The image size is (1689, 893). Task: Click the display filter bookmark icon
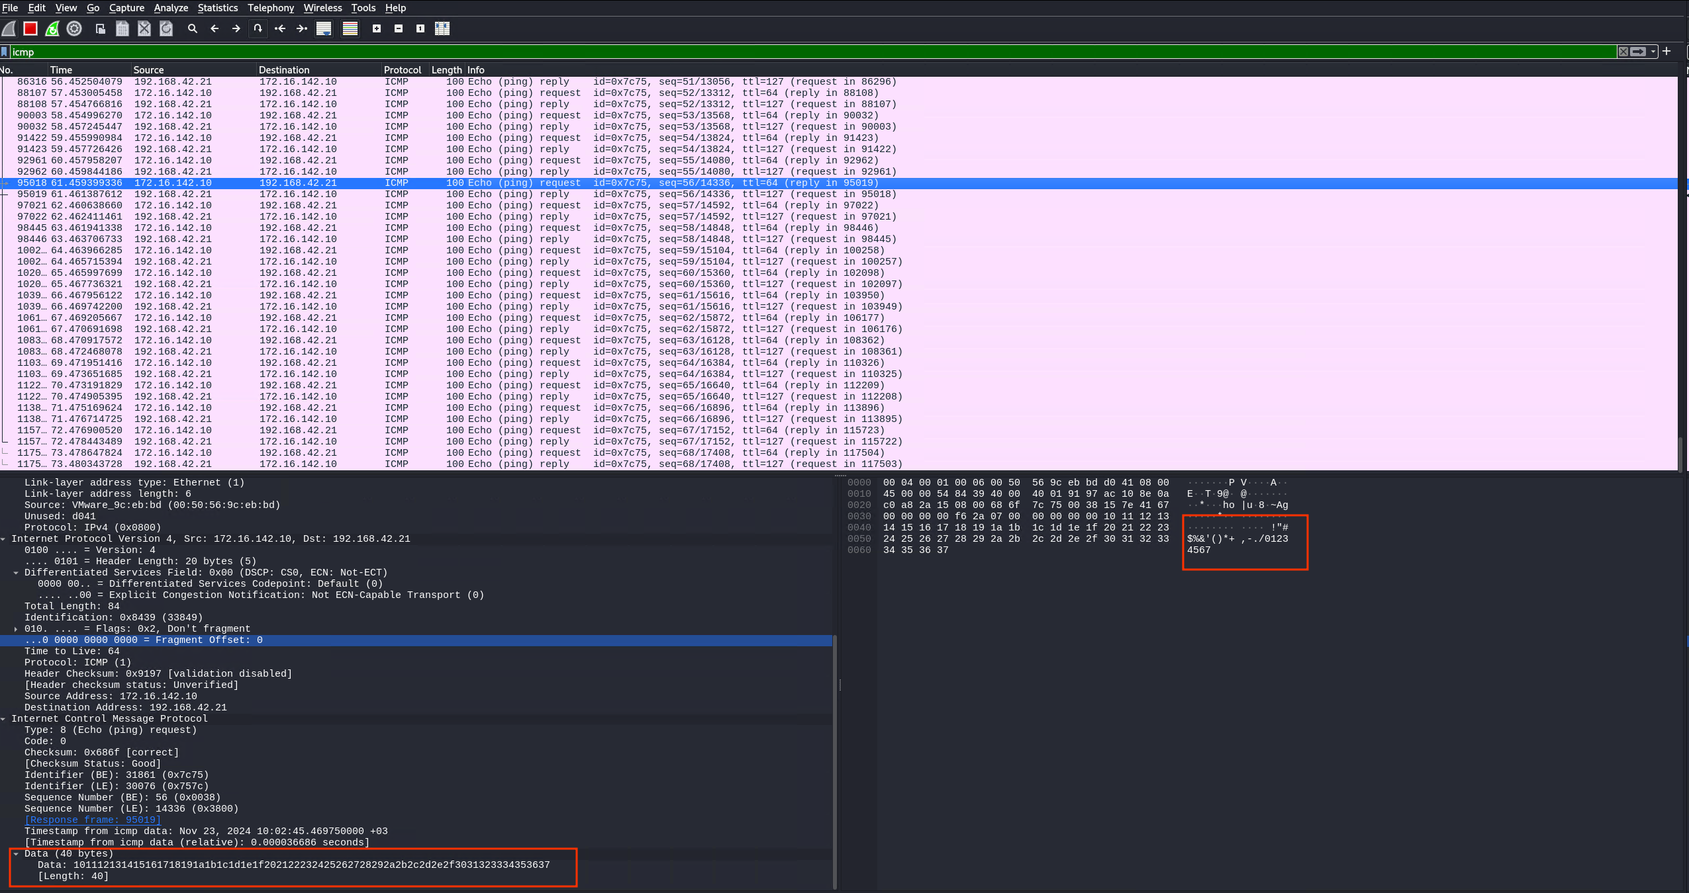click(x=5, y=52)
